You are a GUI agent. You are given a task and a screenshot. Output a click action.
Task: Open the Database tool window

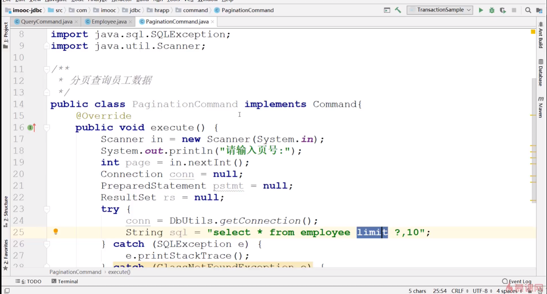point(541,73)
